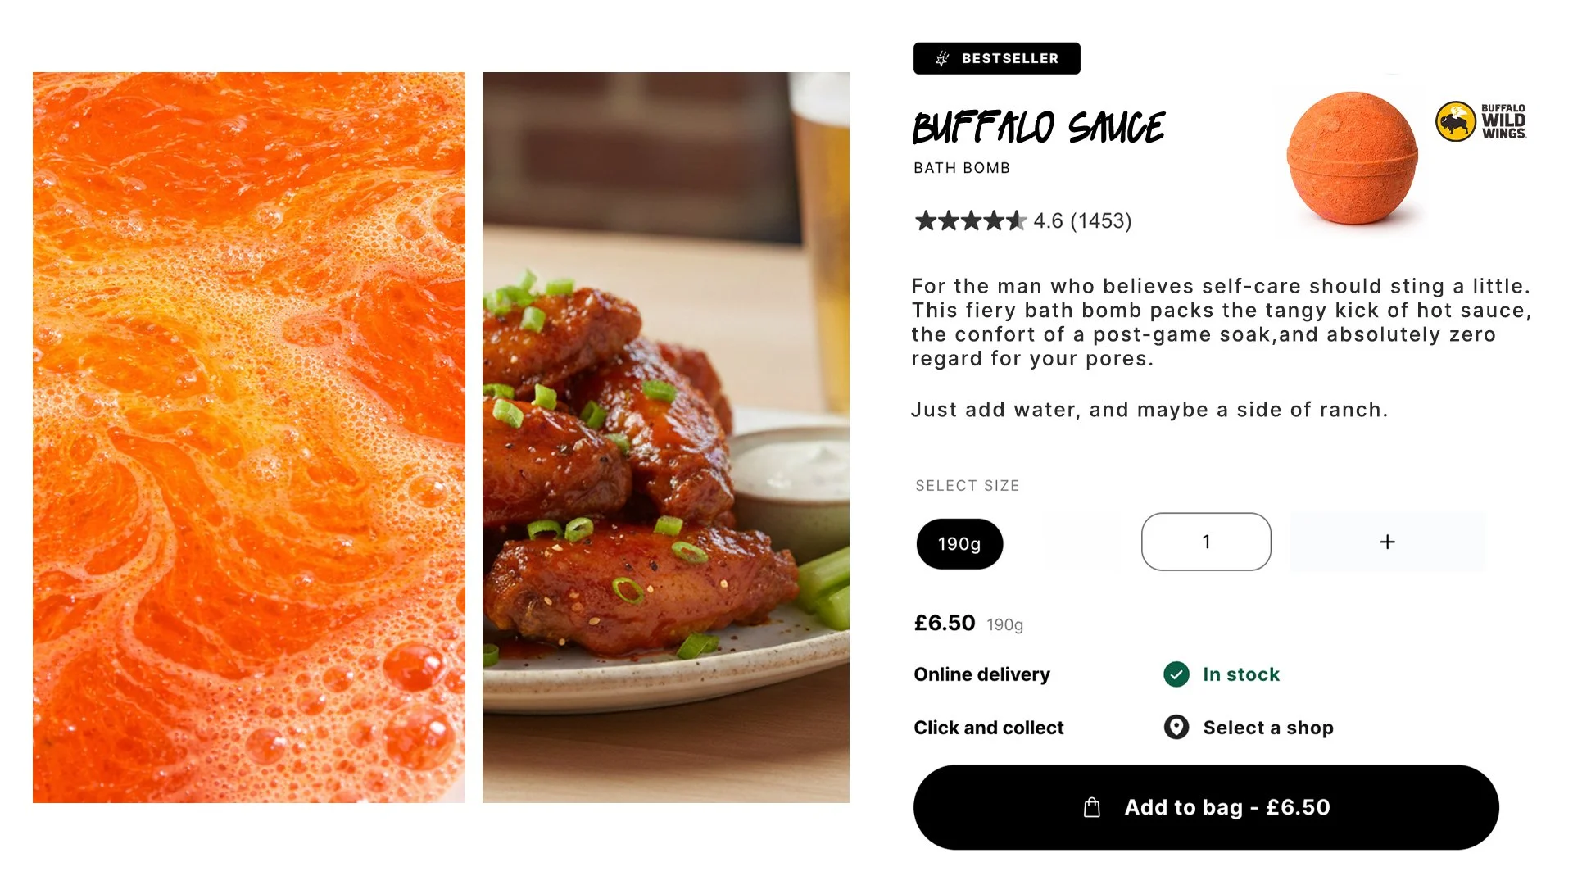This screenshot has height=885, width=1573.
Task: Click the quantity input field
Action: click(x=1206, y=542)
